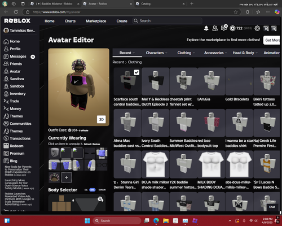Expand the Head & Body tab dropdown arrow
The height and width of the screenshot is (226, 282).
coord(257,53)
